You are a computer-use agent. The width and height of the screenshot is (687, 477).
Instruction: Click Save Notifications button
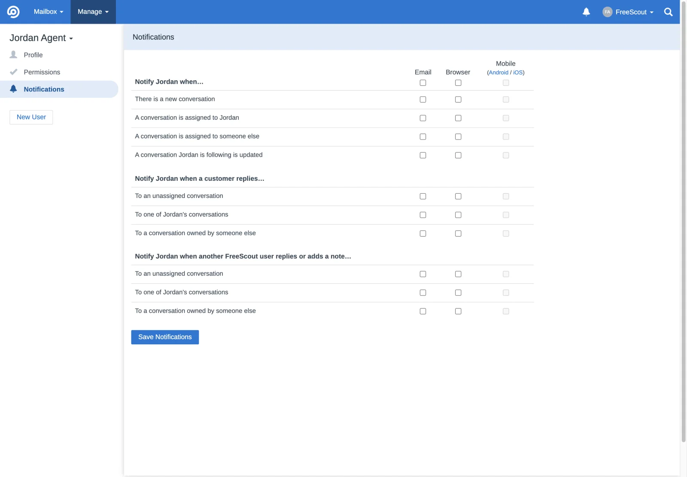(165, 337)
